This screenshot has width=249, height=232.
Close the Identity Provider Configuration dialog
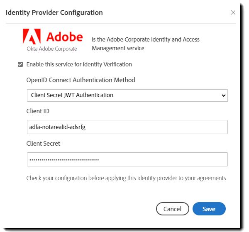pyautogui.click(x=233, y=12)
